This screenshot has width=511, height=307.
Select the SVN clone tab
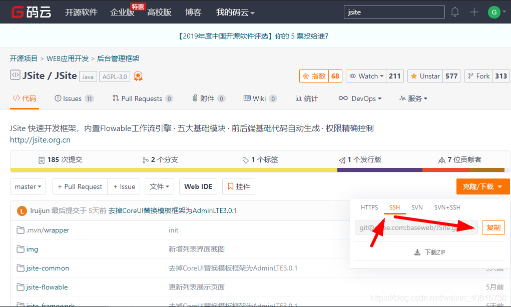click(x=417, y=207)
